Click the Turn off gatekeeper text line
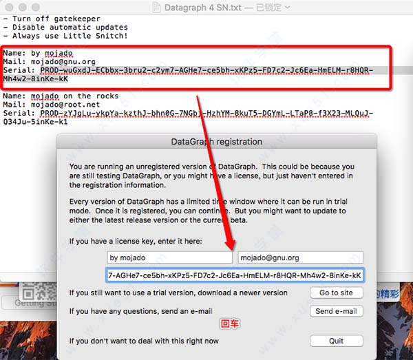 coord(52,19)
